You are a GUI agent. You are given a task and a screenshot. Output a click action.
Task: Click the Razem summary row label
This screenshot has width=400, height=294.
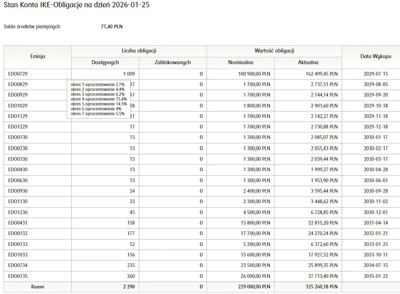click(38, 287)
